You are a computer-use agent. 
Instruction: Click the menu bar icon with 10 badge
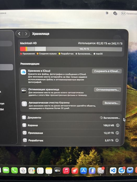(x=115, y=13)
